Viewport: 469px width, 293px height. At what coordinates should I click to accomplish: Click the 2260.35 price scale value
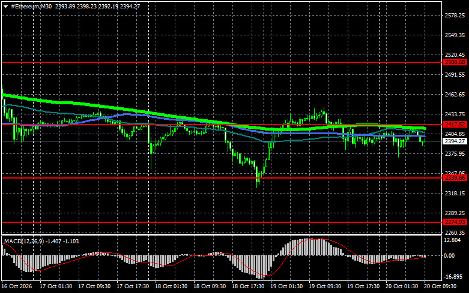click(455, 232)
